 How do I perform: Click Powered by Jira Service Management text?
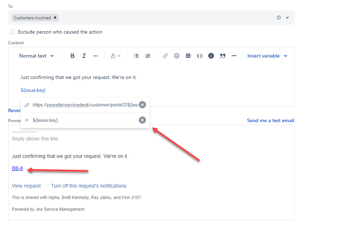(48, 209)
